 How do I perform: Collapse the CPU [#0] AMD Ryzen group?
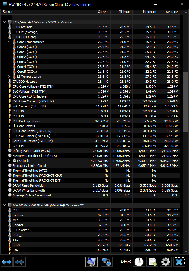pyautogui.click(x=4, y=22)
